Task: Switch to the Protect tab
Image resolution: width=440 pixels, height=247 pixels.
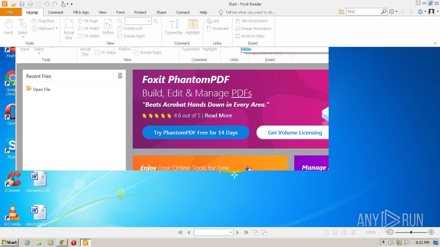Action: tap(140, 12)
